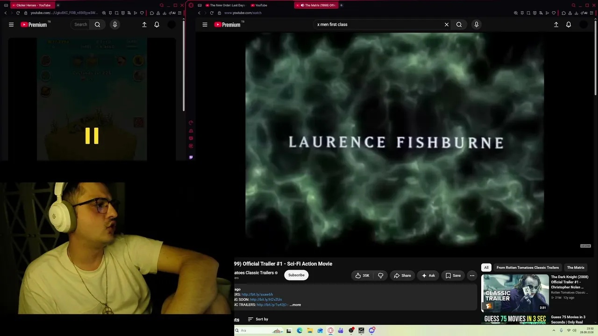Expand description with '...more'
The width and height of the screenshot is (598, 336).
tap(295, 305)
